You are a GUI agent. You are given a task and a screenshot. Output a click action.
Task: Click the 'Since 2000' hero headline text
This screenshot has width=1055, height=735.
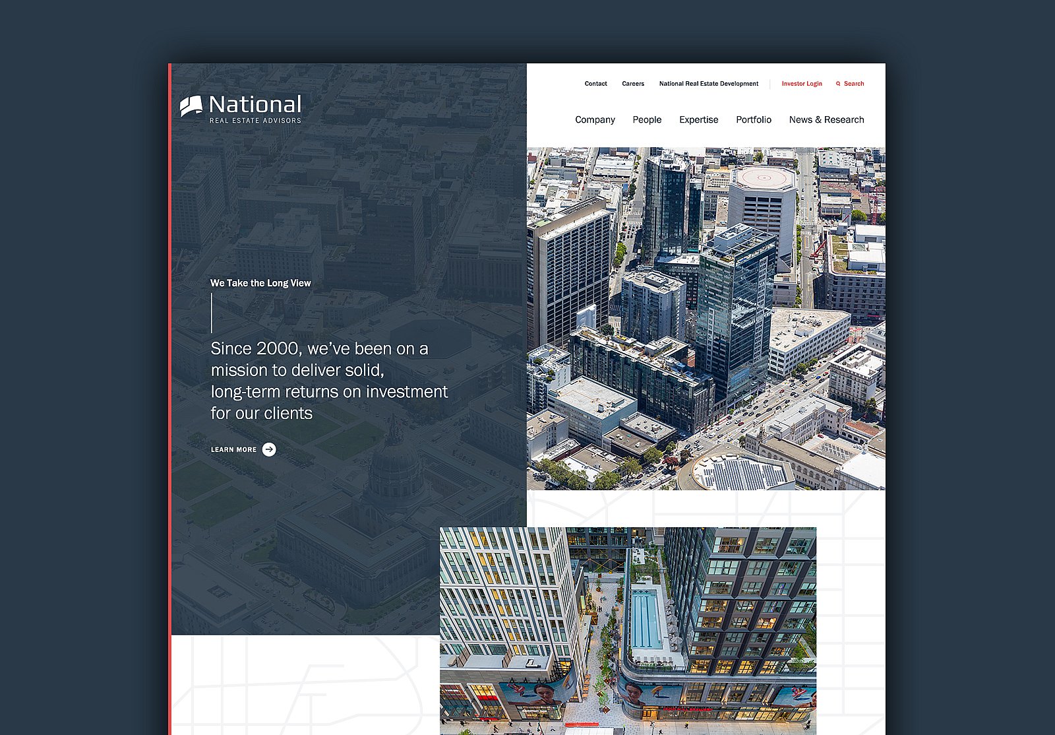[x=328, y=381]
